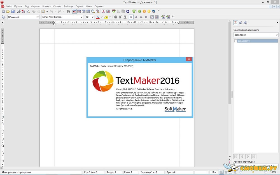Open the Вставка menu

(46, 6)
